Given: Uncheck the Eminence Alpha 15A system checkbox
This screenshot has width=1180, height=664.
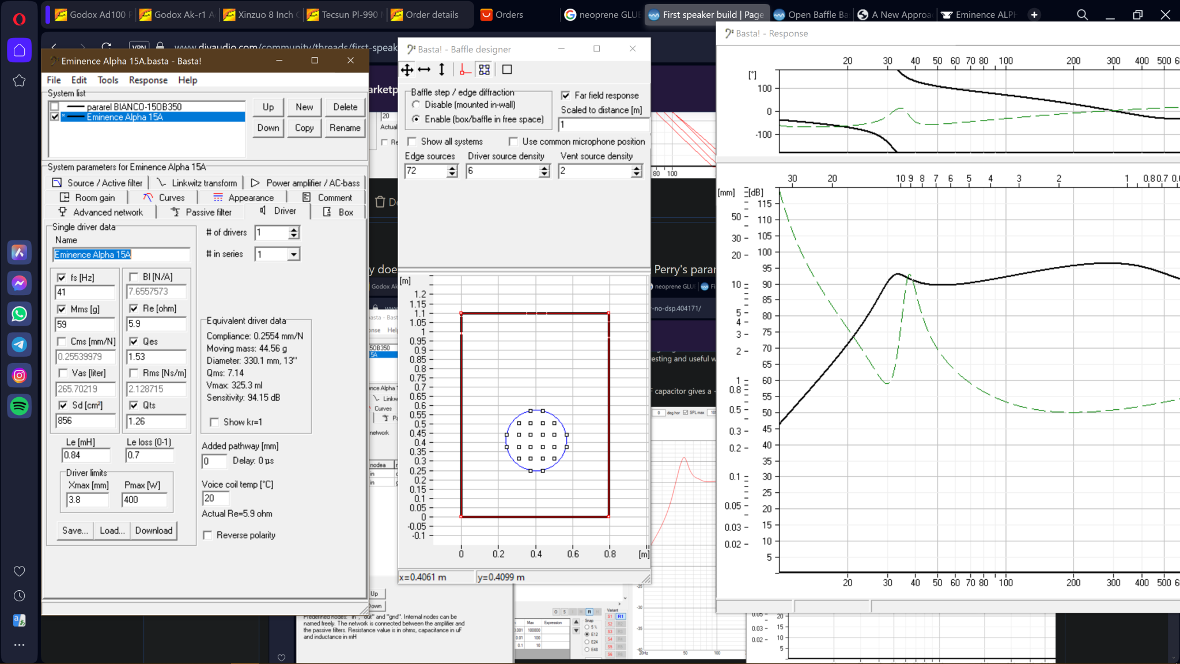Looking at the screenshot, I should click(55, 117).
